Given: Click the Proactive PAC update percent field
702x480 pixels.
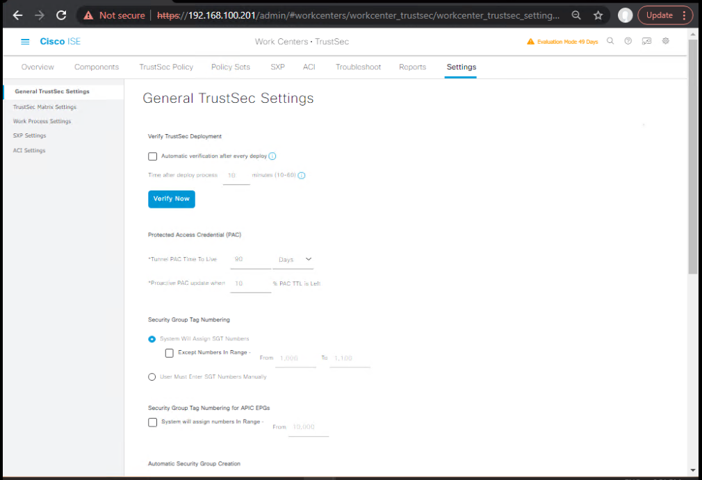Looking at the screenshot, I should point(251,284).
